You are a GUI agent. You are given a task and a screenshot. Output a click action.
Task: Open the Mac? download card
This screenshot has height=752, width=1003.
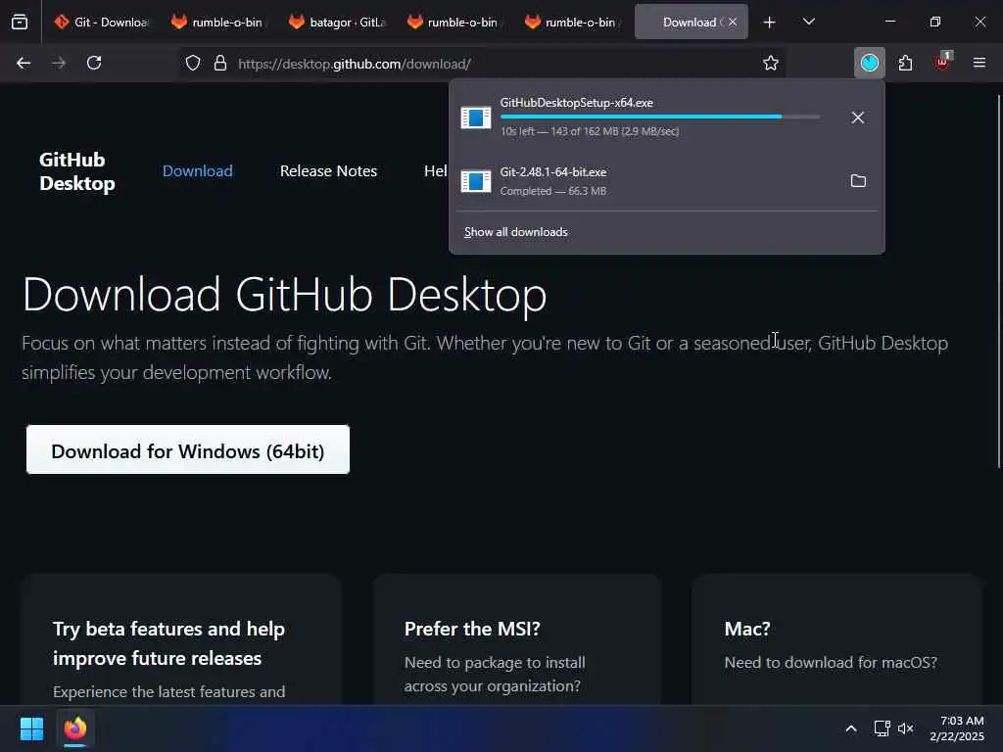(836, 640)
